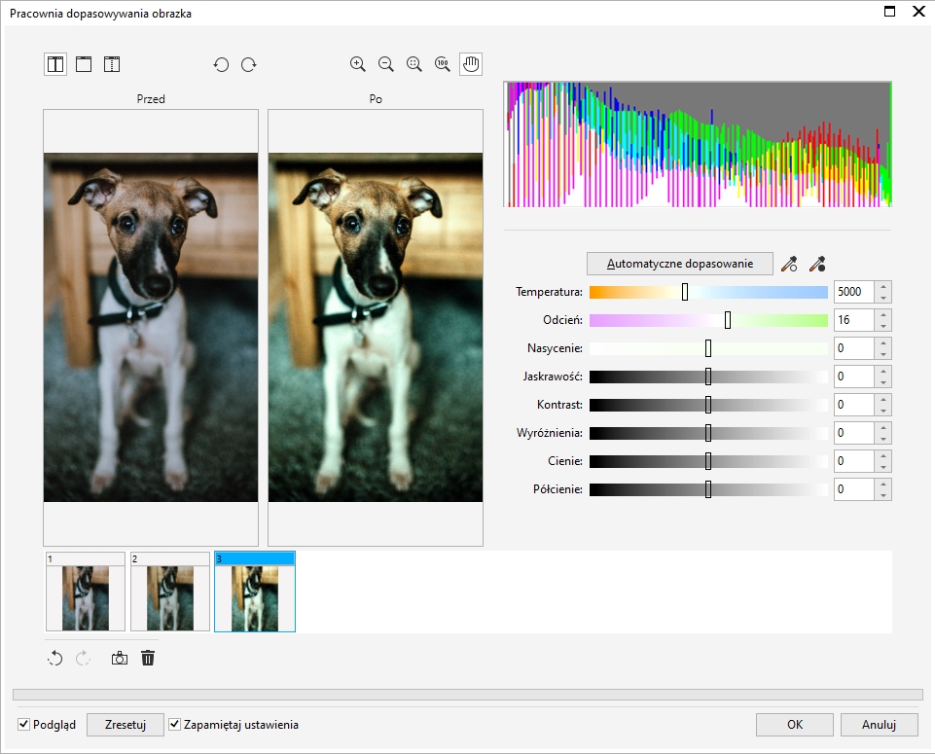Switch to full preview view icon

84,65
